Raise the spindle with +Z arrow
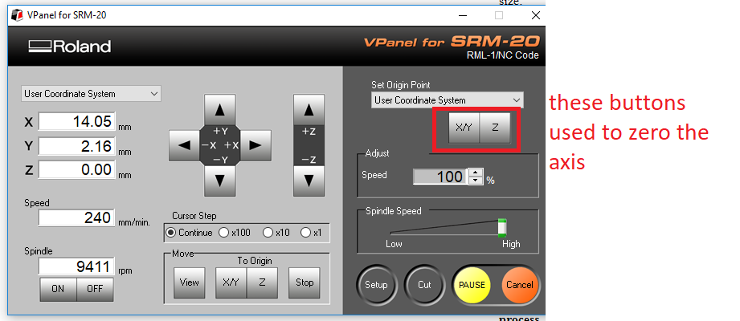Image resolution: width=740 pixels, height=321 pixels. tap(309, 110)
